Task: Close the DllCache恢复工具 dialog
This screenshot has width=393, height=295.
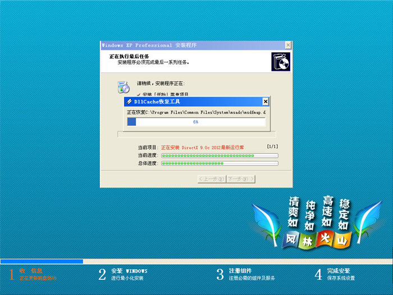Action: [266, 102]
